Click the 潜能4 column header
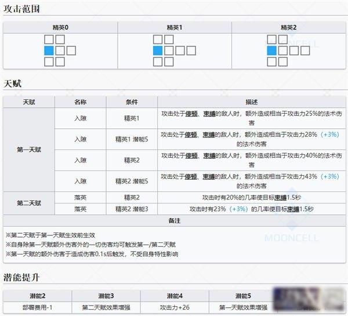This screenshot has height=316, width=348. (x=175, y=296)
